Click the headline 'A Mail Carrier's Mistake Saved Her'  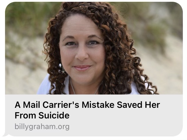[87, 105]
